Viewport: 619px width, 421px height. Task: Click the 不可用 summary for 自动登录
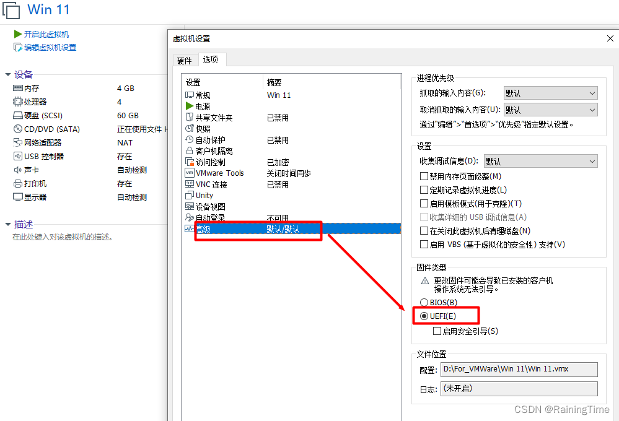[278, 218]
